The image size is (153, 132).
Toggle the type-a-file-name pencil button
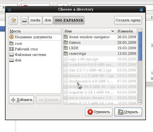point(13,20)
